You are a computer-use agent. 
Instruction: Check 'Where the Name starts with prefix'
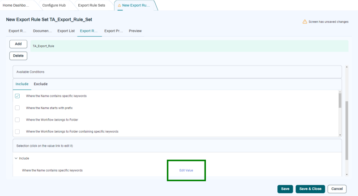click(x=17, y=108)
